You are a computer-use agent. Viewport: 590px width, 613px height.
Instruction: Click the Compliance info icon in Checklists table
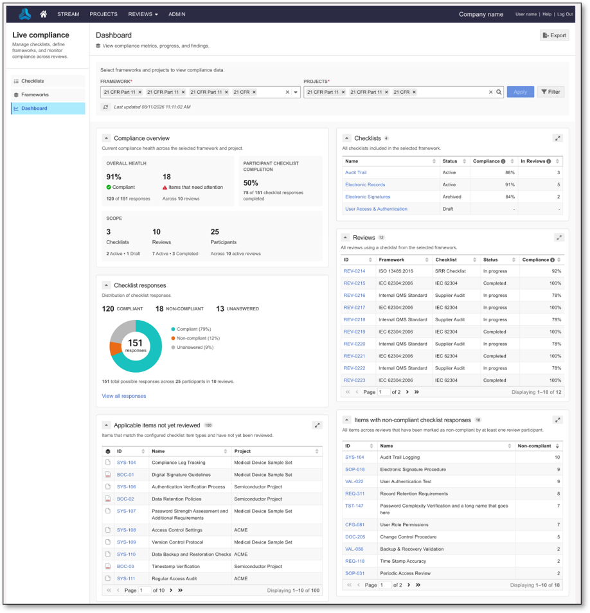(503, 161)
